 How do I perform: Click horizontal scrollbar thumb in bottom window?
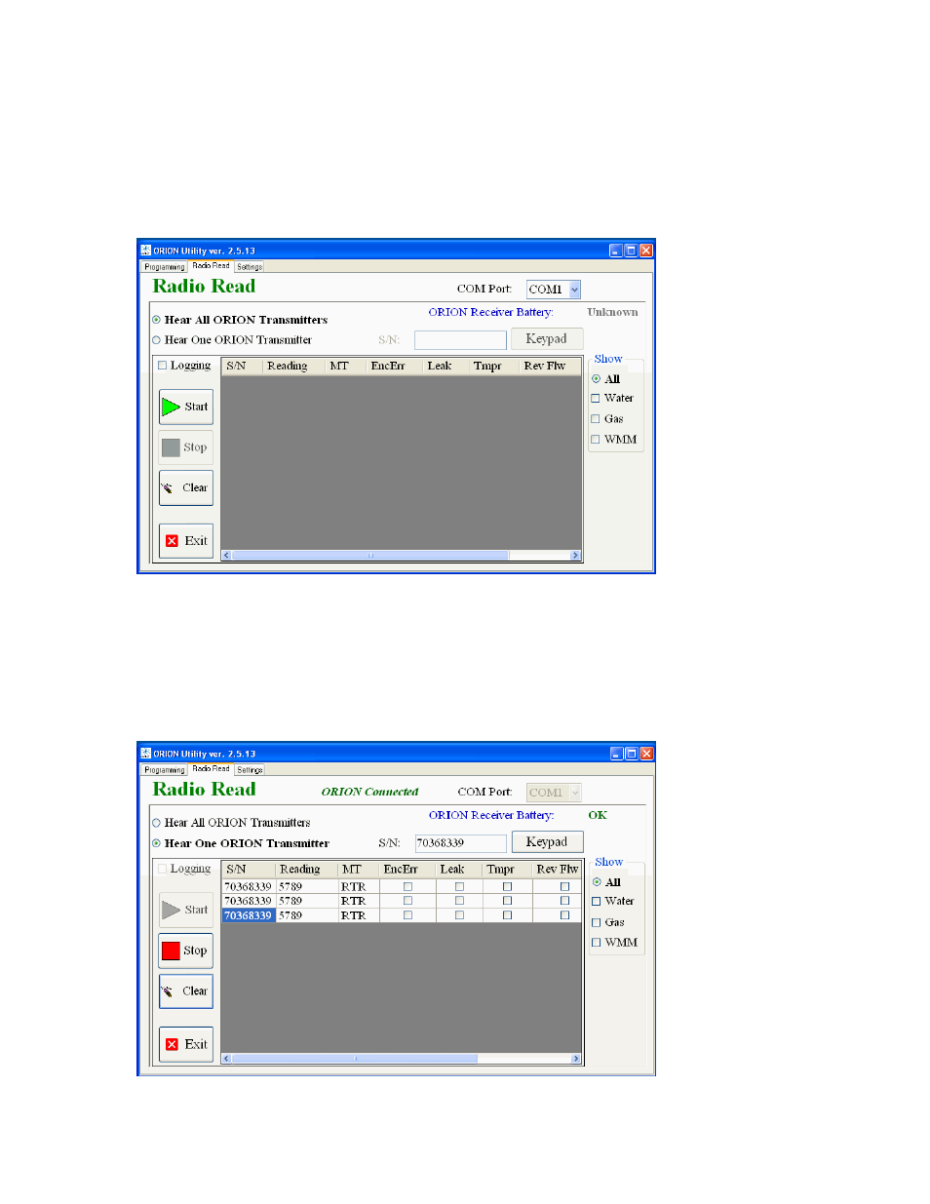(x=355, y=1059)
